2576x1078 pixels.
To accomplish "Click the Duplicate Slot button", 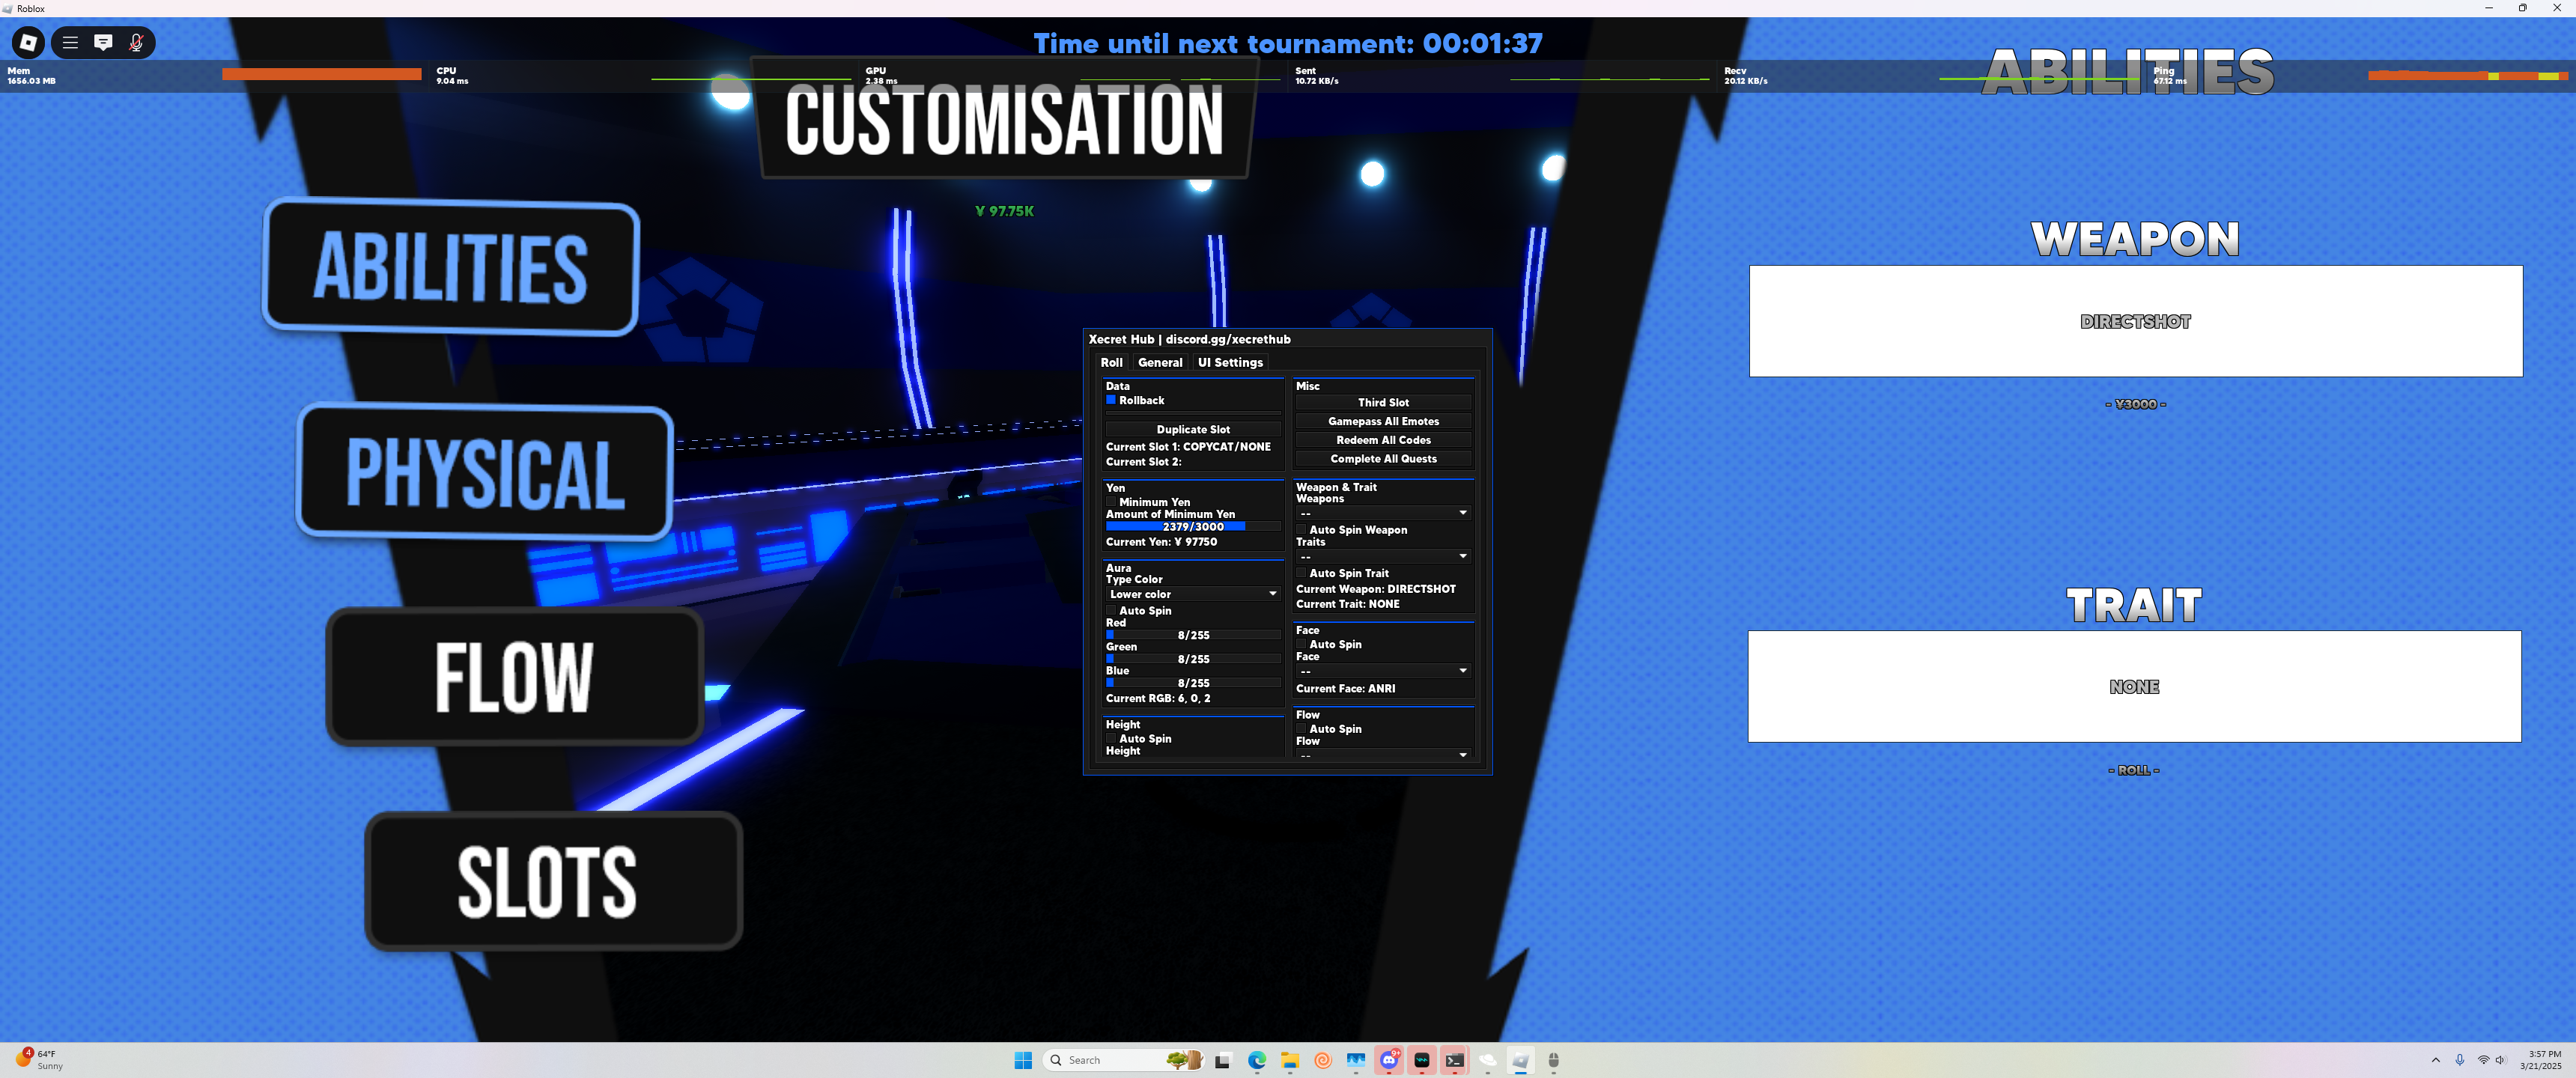I will [1192, 429].
